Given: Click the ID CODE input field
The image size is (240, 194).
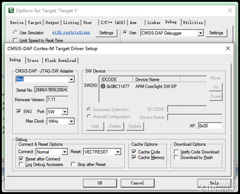Looking at the screenshot, I should pos(187,109).
